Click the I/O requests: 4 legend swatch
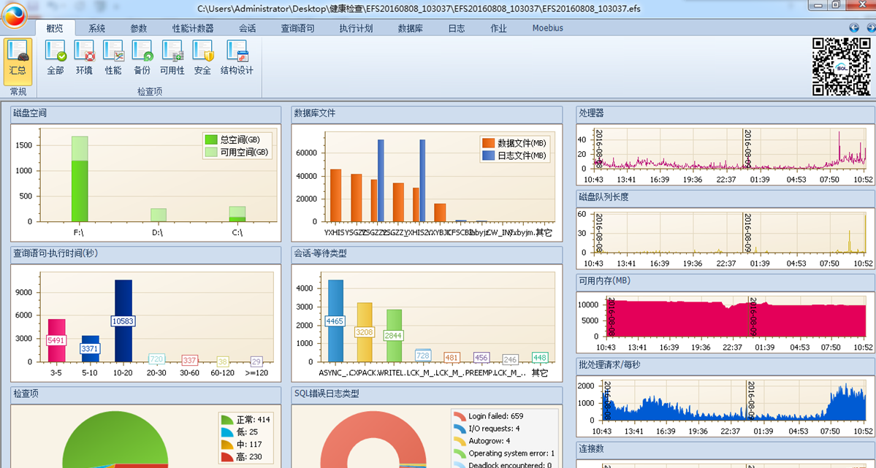 point(460,429)
